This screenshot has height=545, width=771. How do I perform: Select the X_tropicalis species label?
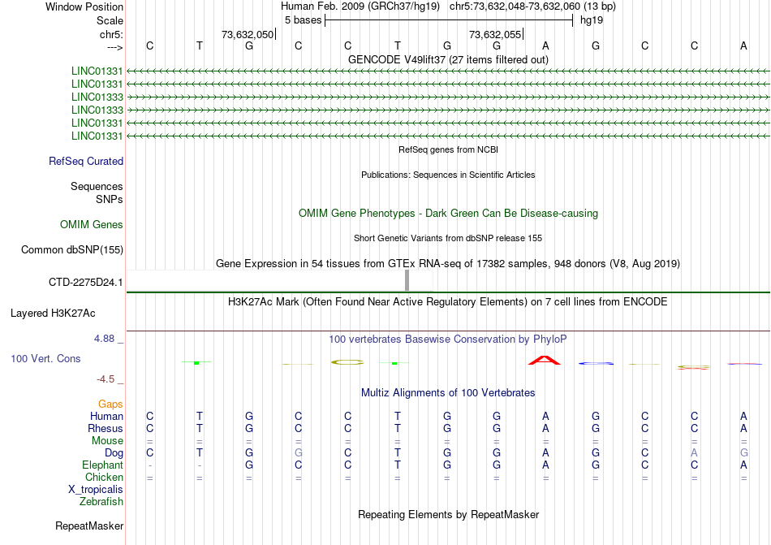[x=96, y=490]
